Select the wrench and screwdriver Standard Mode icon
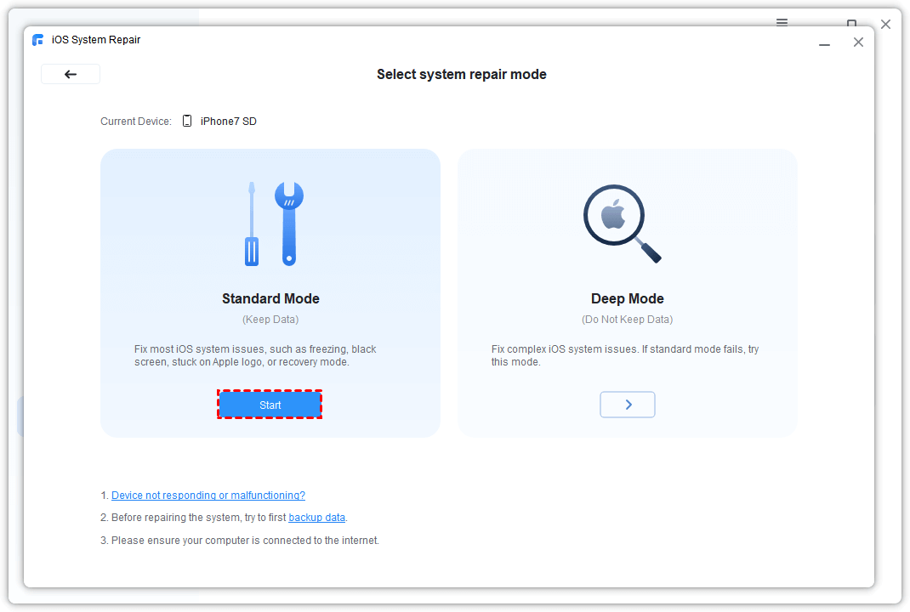The image size is (910, 612). pos(270,224)
